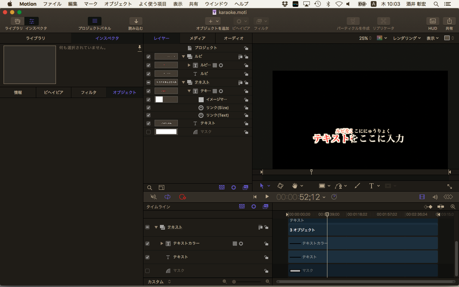
Task: Switch to the オーディオ tab
Action: pos(233,38)
